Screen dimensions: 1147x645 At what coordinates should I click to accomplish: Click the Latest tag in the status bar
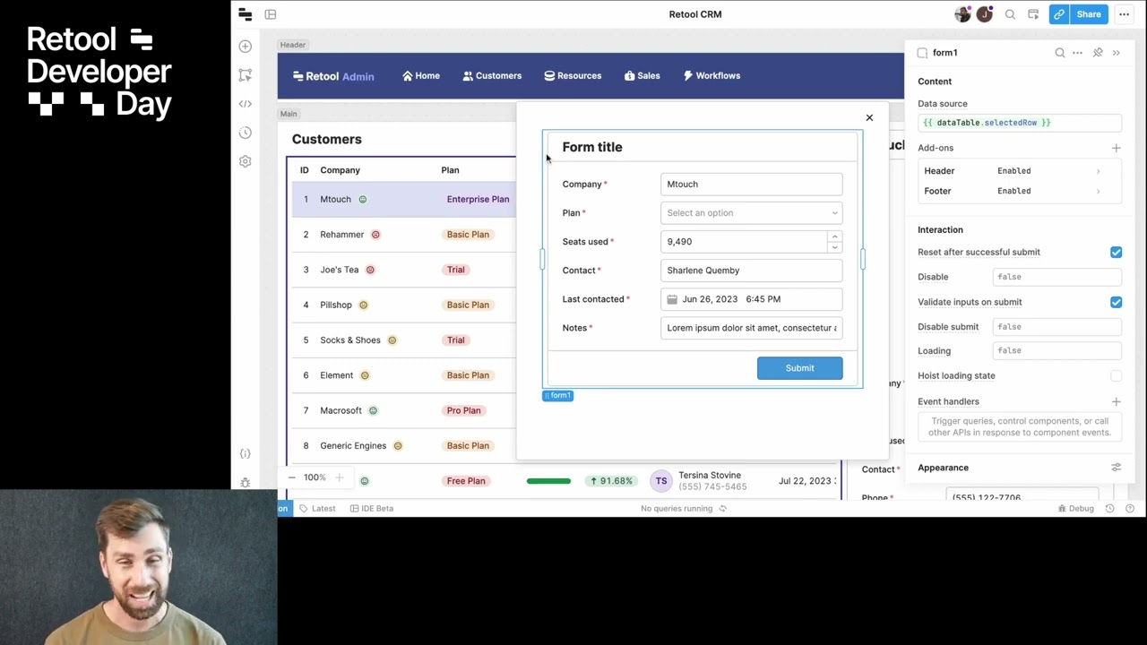(x=317, y=508)
